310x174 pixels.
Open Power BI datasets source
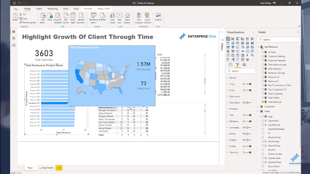58,18
